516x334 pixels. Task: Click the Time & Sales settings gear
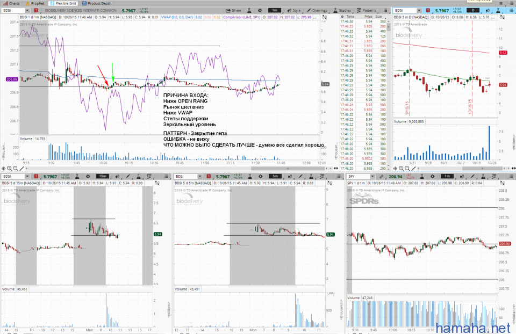(342, 17)
